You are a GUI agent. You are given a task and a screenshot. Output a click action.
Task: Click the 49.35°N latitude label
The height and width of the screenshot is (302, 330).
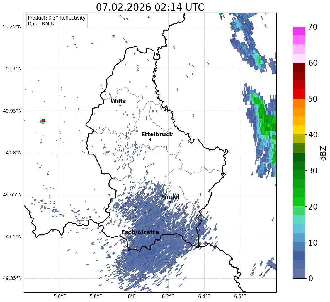pos(12,278)
